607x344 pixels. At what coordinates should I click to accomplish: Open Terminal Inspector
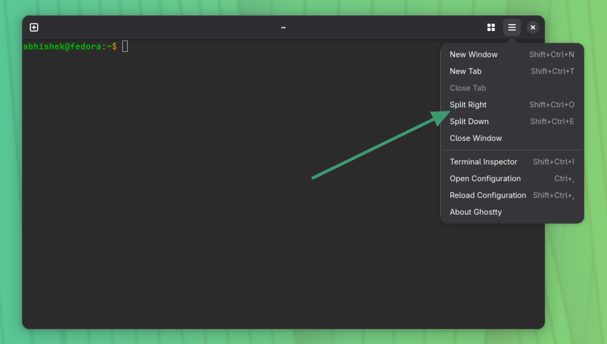tap(483, 162)
